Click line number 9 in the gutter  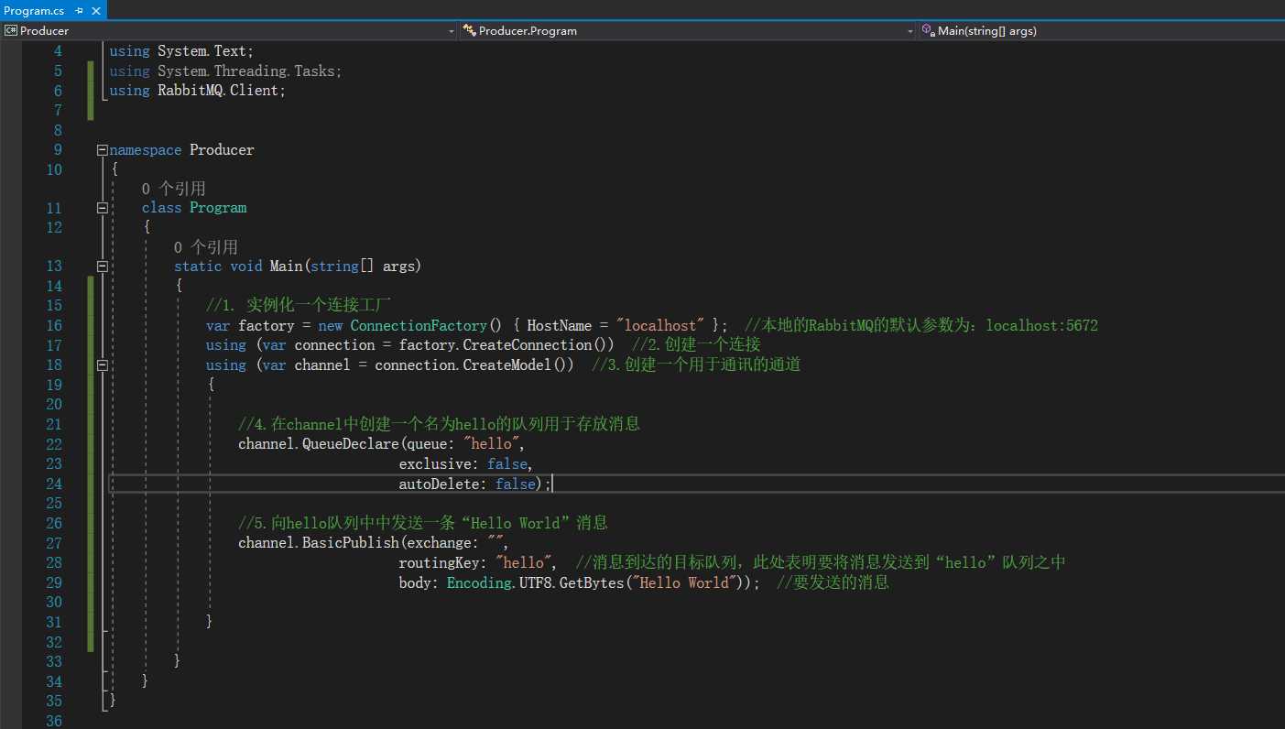pyautogui.click(x=58, y=149)
